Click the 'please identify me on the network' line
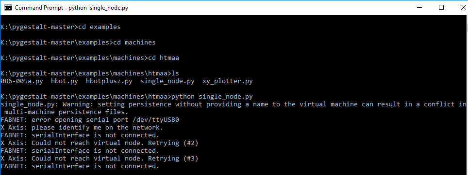Screen dimensions: 468x175 click(x=82, y=128)
